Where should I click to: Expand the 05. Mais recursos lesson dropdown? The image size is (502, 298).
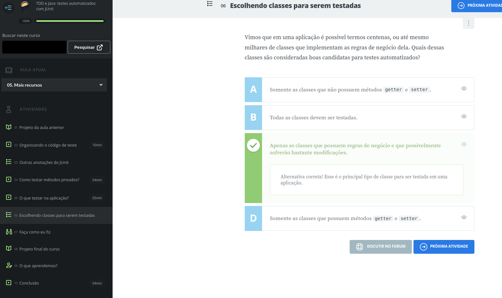pyautogui.click(x=54, y=85)
